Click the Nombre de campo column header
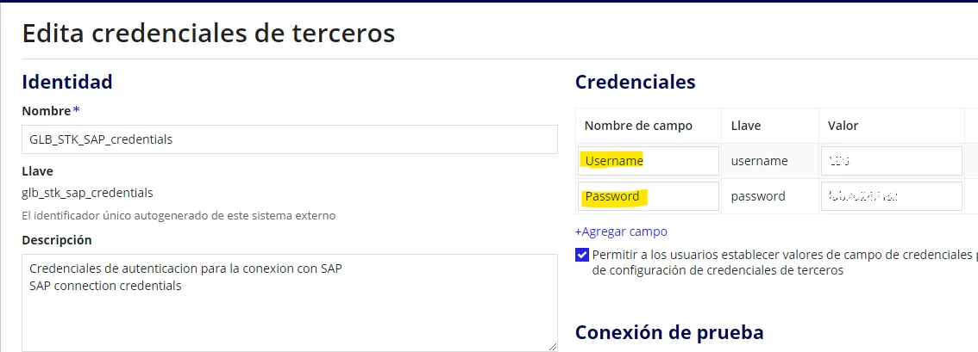This screenshot has height=352, width=978. click(x=638, y=126)
